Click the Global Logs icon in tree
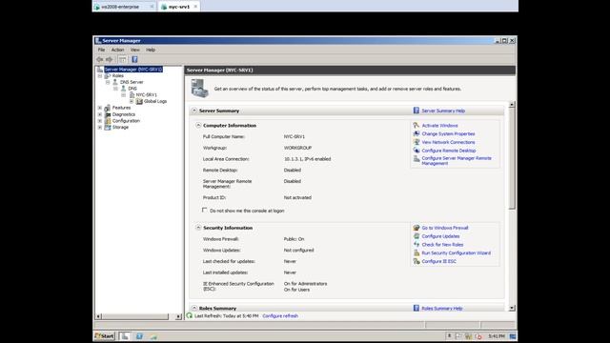The height and width of the screenshot is (343, 610). [x=139, y=101]
